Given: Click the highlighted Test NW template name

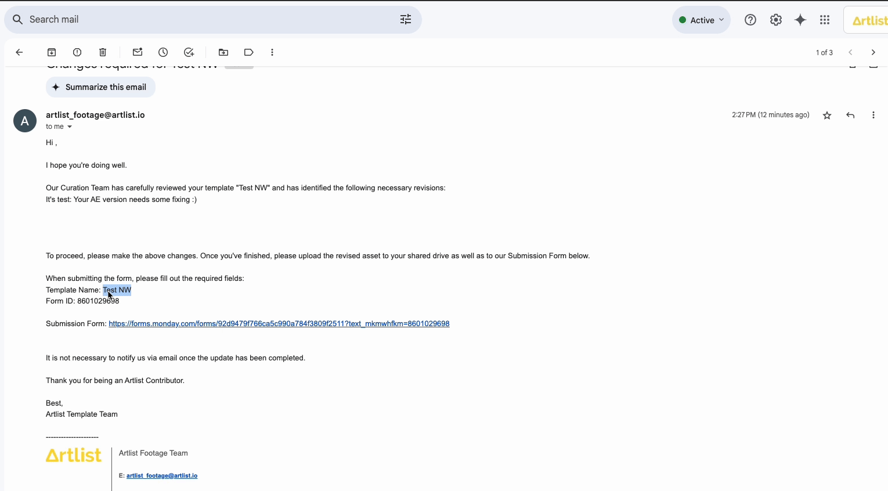Looking at the screenshot, I should click(117, 290).
